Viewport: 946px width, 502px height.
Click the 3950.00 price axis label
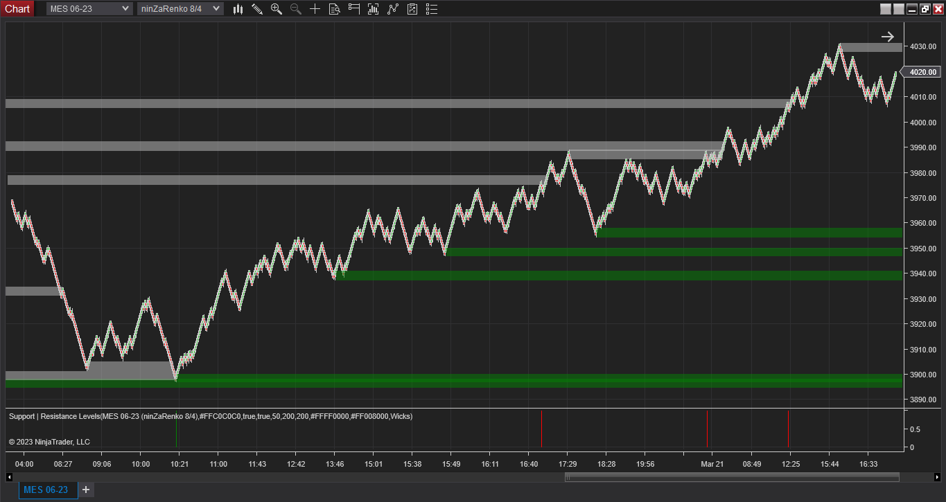point(923,249)
